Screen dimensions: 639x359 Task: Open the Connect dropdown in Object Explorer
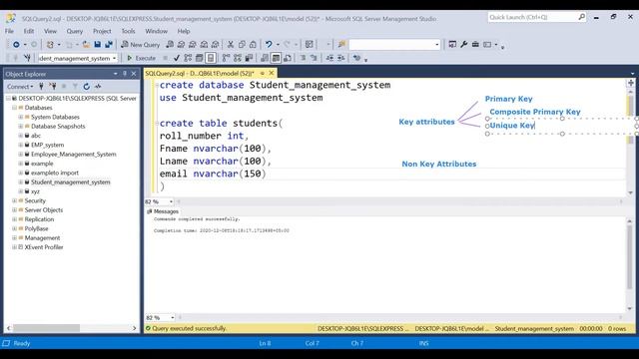pyautogui.click(x=20, y=87)
